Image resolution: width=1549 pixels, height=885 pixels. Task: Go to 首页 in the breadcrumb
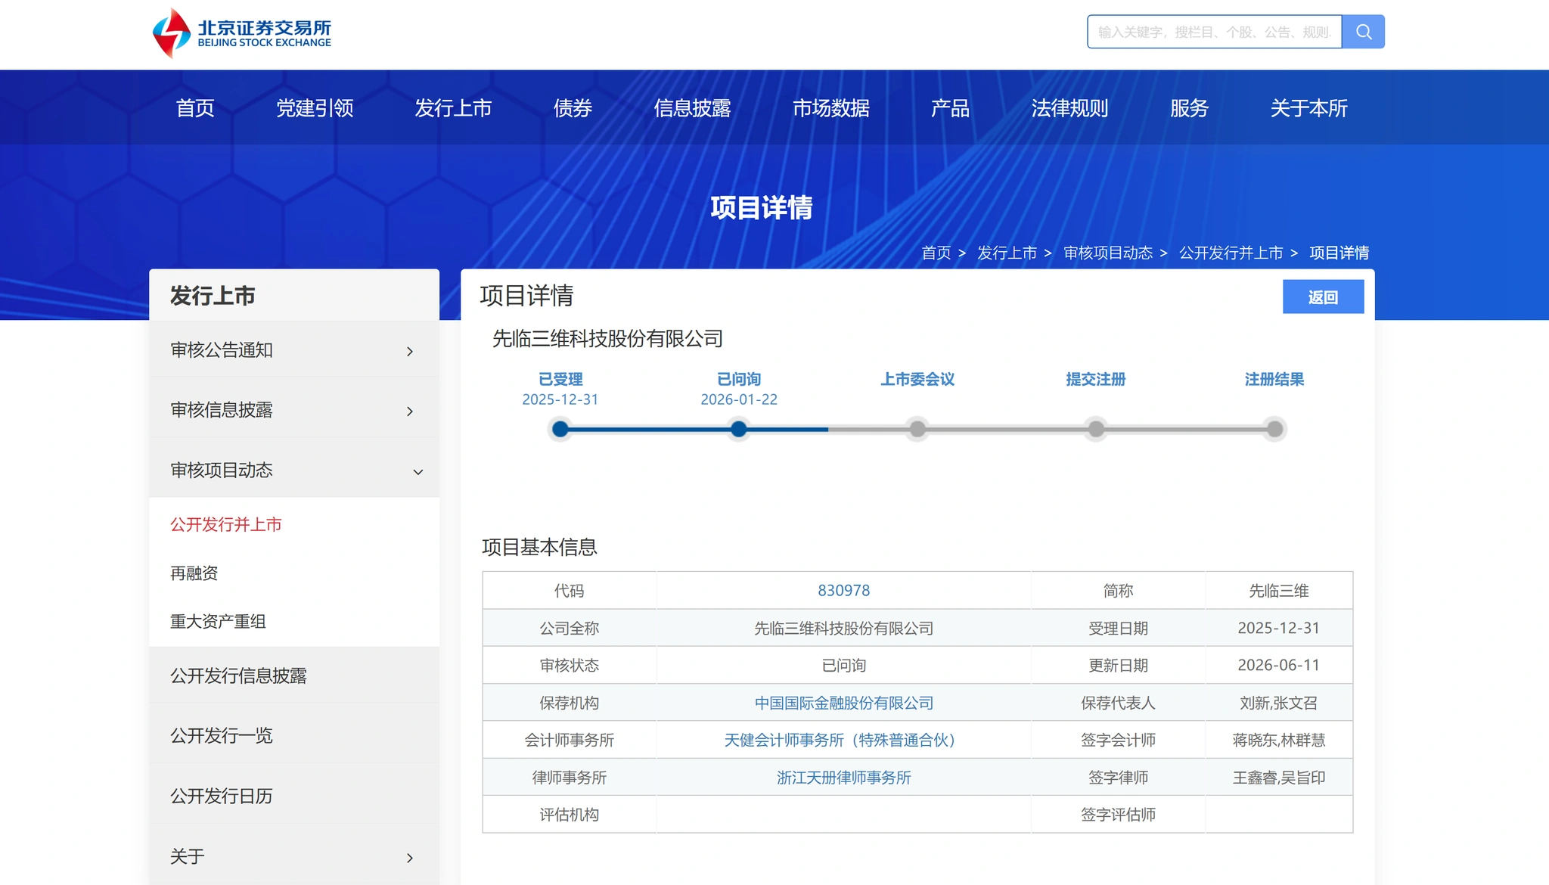[936, 253]
